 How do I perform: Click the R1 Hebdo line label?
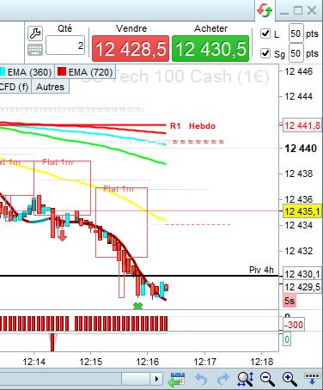[x=192, y=126]
